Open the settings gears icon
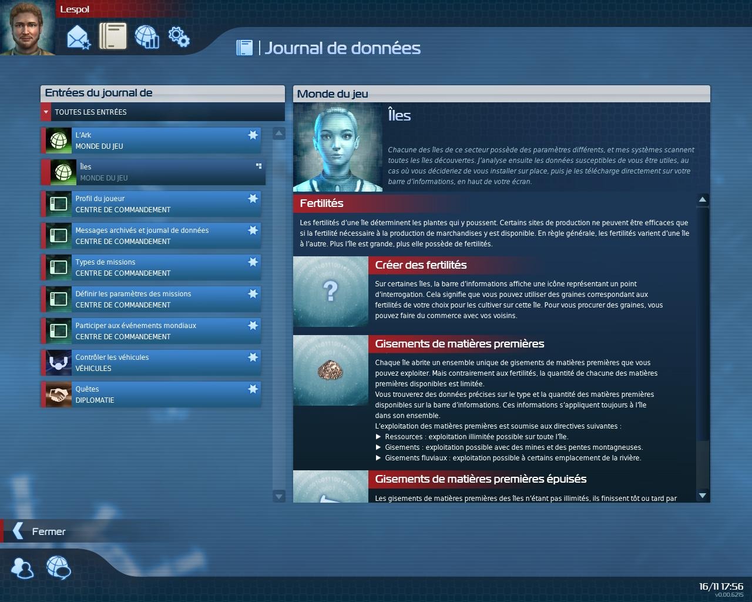Screen dimensions: 752x602 coord(179,36)
